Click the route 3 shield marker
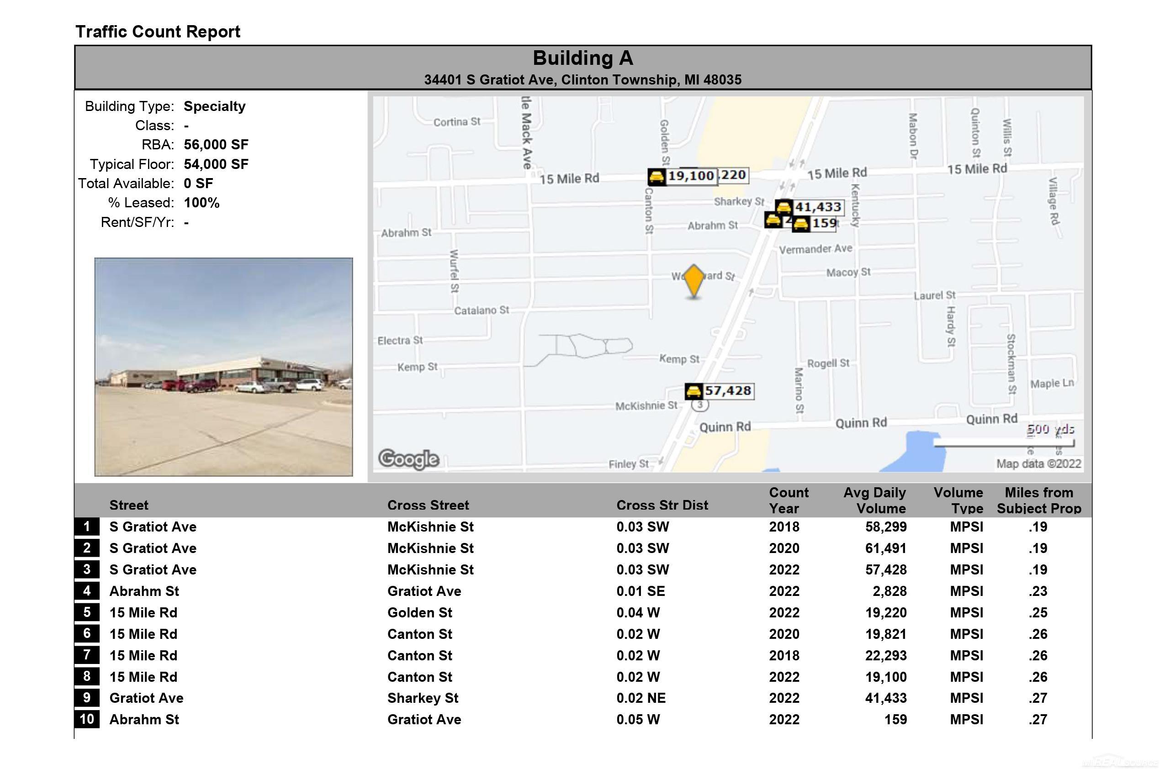This screenshot has height=769, width=1165. (700, 405)
